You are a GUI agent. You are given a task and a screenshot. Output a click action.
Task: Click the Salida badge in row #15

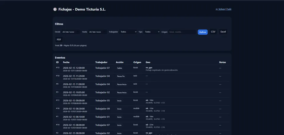tap(120, 68)
